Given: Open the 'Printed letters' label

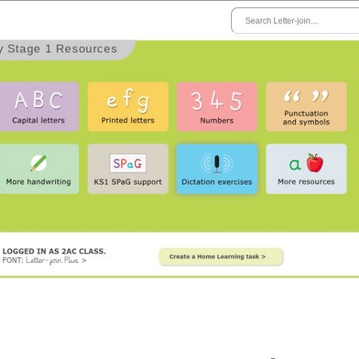Looking at the screenshot, I should (128, 121).
